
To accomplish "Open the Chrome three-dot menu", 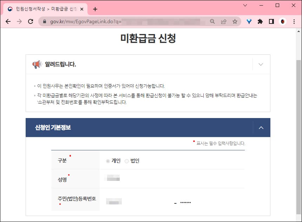I will click(294, 21).
